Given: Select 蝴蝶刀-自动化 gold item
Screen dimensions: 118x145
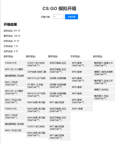Looking at the screenshot, I should click(x=104, y=90).
